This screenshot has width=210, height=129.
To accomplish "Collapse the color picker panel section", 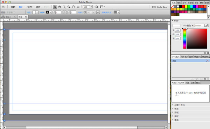I will pos(173,21).
